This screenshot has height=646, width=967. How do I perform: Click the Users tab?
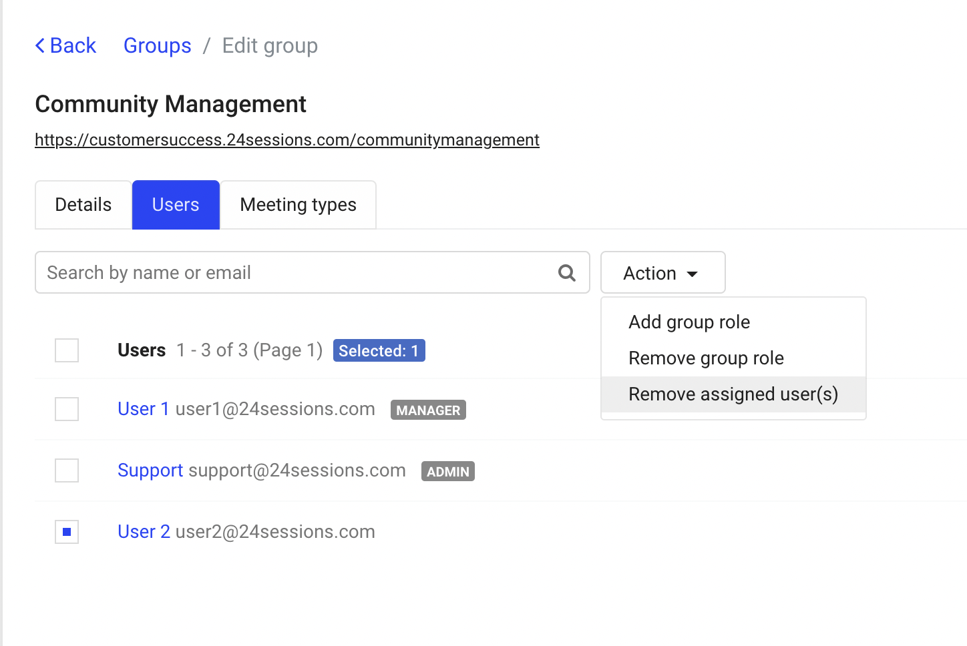click(176, 205)
